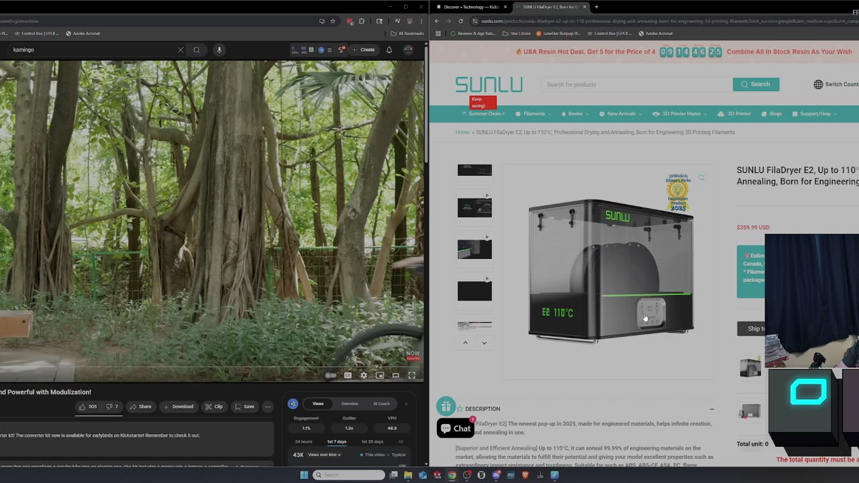
Task: Open YouTube notifications bell
Action: click(x=389, y=50)
